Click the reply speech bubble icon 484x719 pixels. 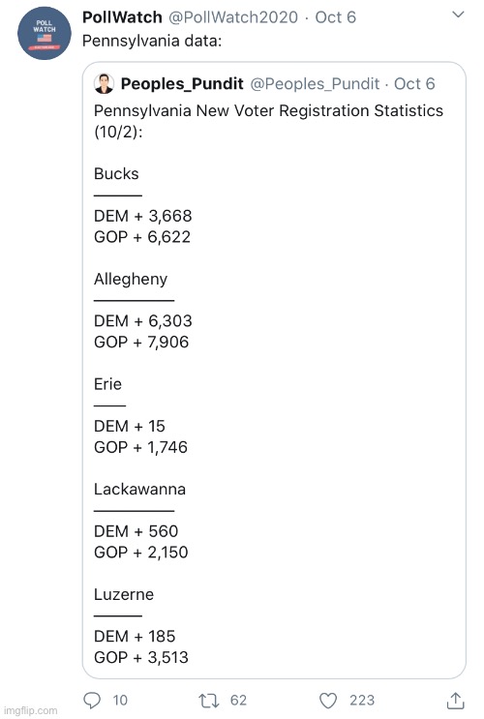[x=92, y=701]
